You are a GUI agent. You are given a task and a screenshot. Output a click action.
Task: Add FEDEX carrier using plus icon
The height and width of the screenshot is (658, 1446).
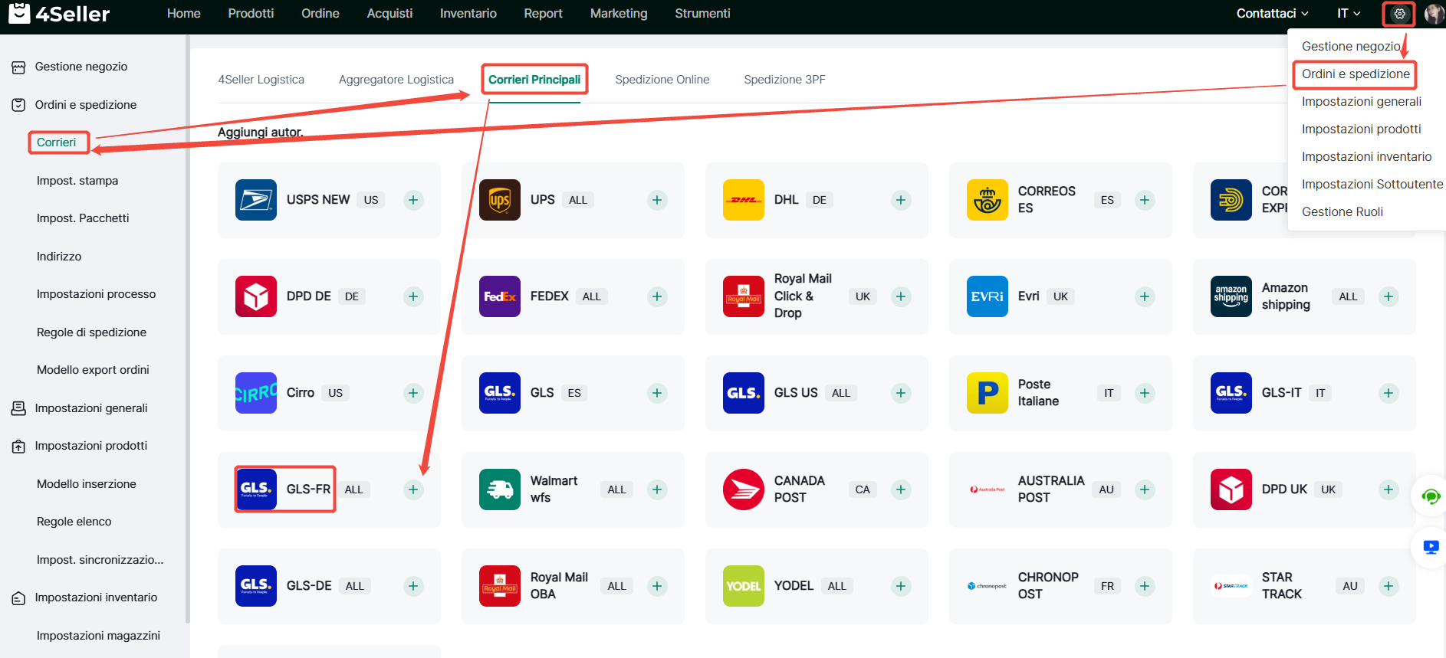coord(657,296)
